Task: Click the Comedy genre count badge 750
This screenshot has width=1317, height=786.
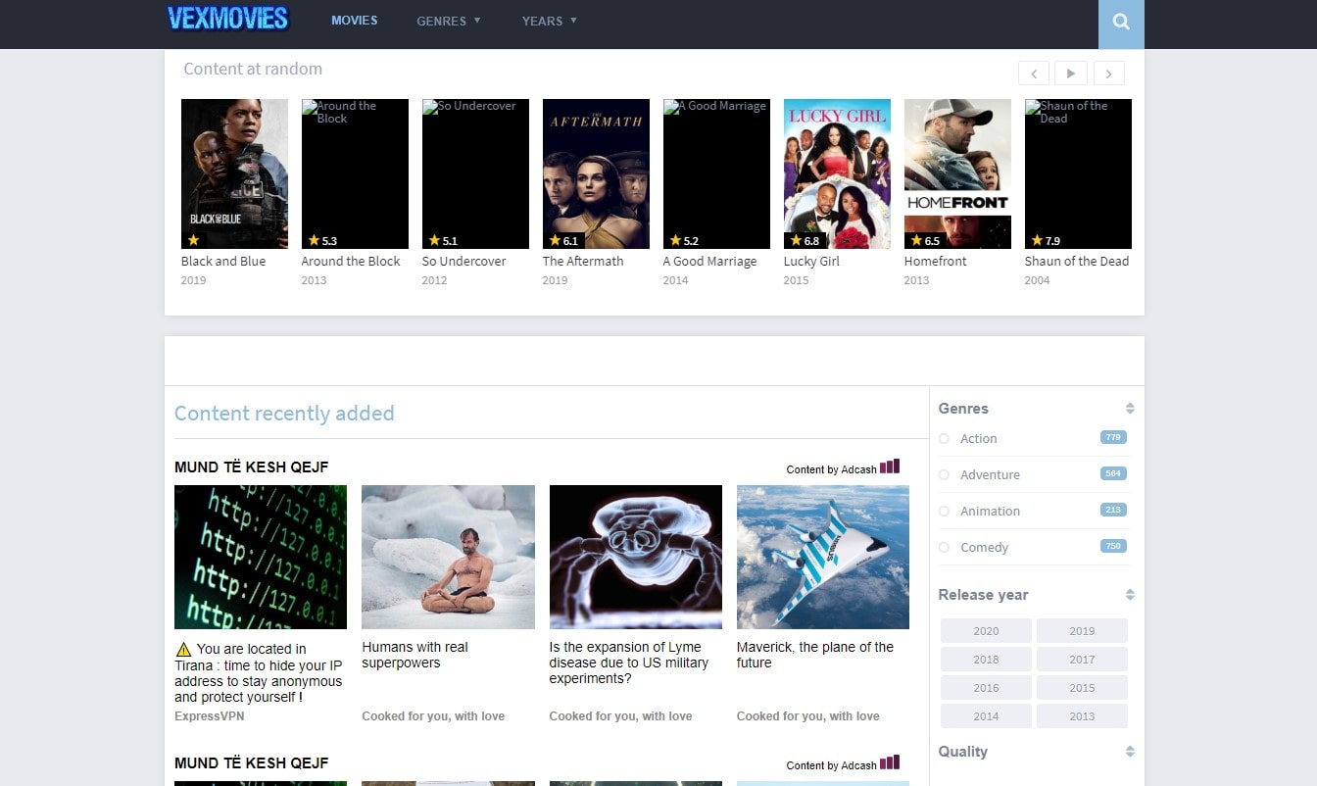Action: [x=1113, y=546]
